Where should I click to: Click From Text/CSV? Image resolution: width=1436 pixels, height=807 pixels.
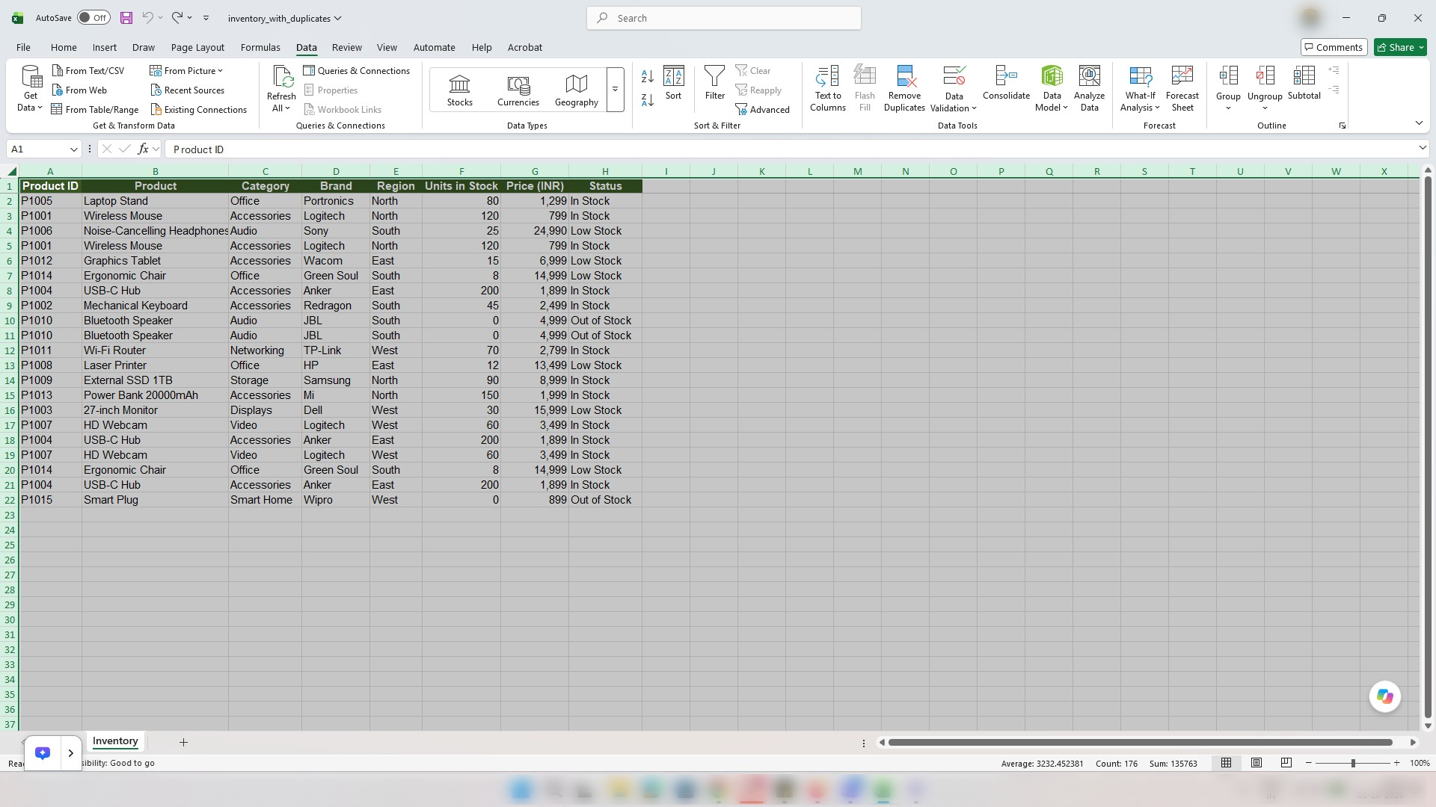(88, 70)
